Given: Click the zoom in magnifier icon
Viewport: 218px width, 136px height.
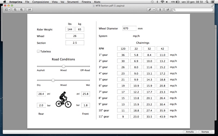Looking at the screenshot, I should [22, 10].
